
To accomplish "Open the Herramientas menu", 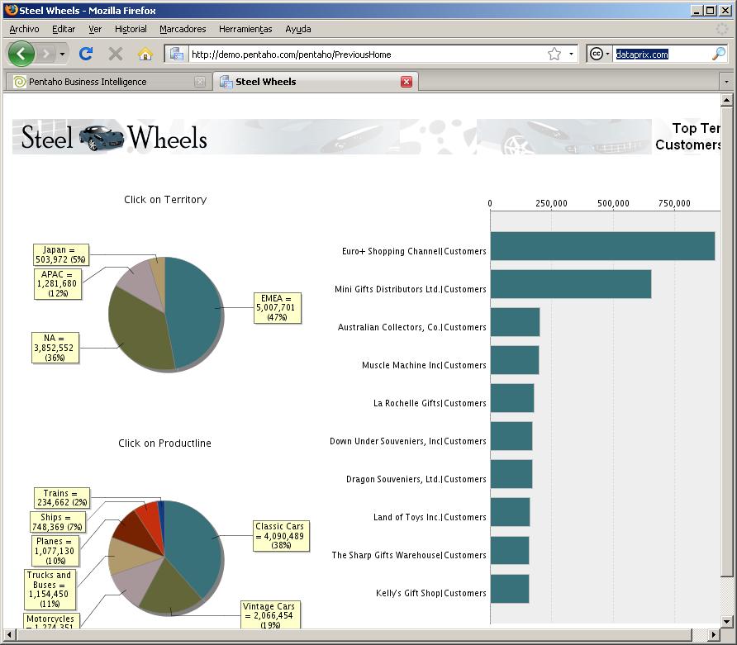I will [245, 29].
